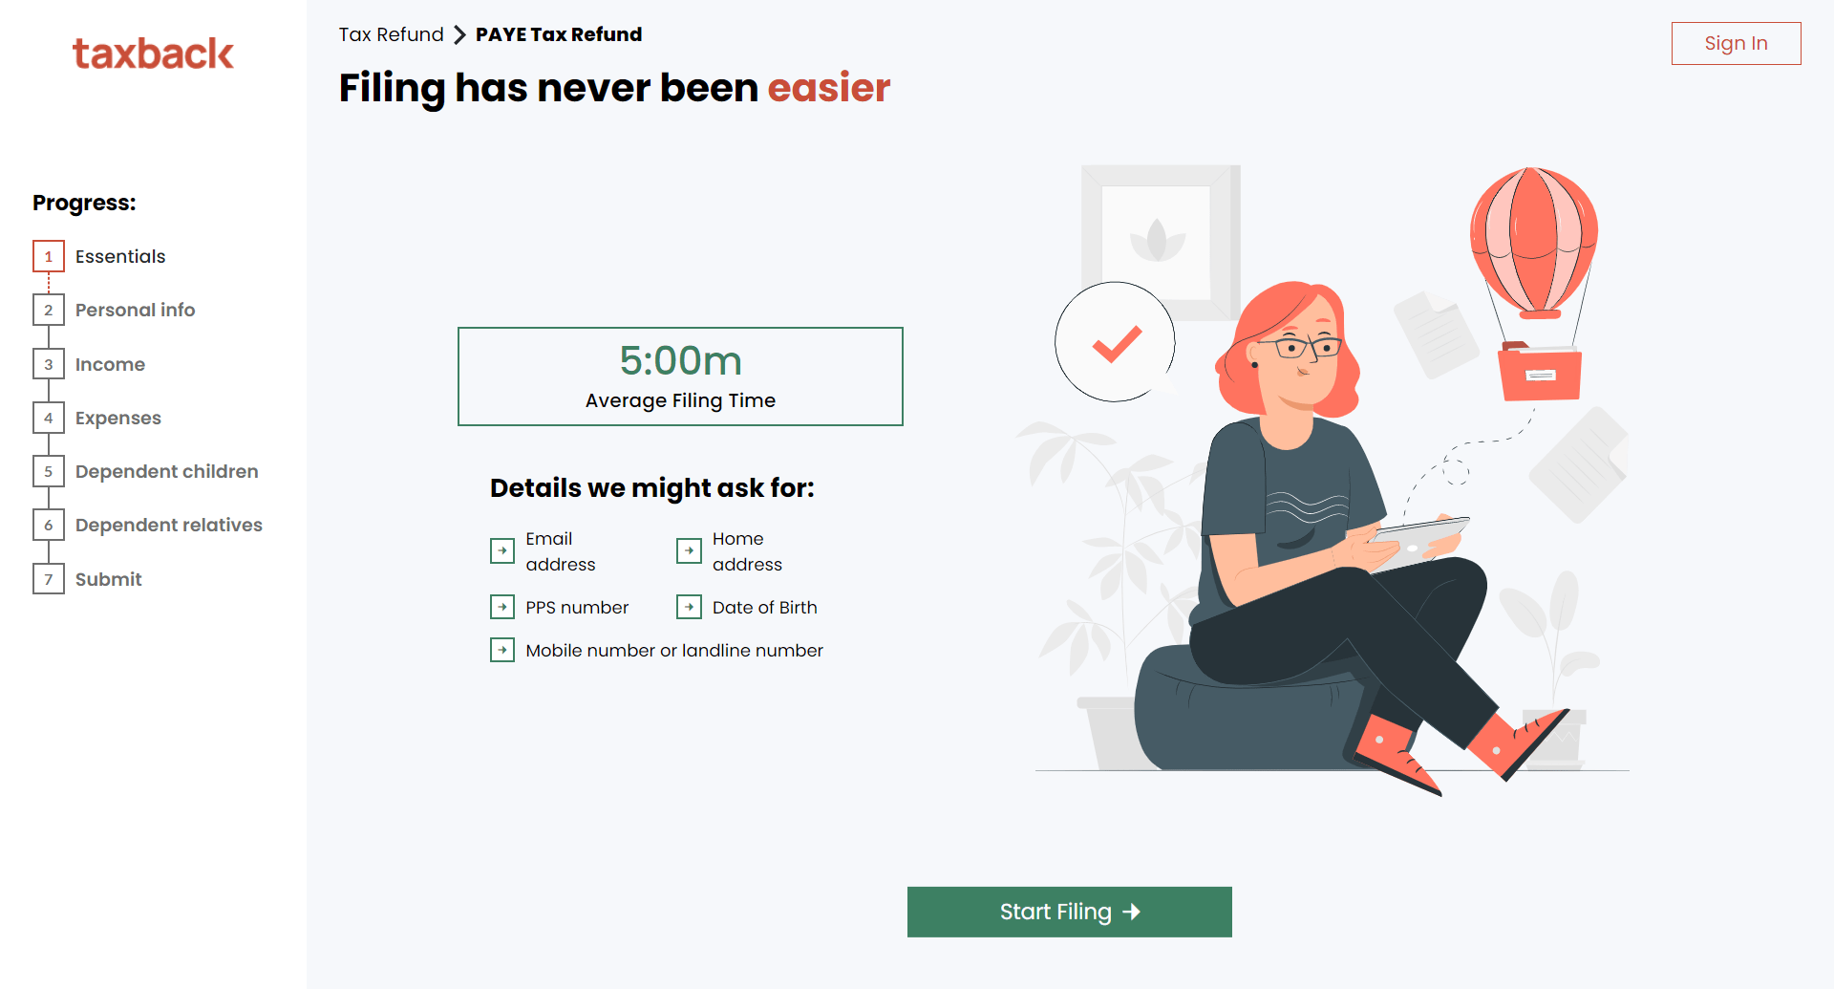Open step 4 Expenses
The image size is (1834, 990).
click(x=117, y=418)
